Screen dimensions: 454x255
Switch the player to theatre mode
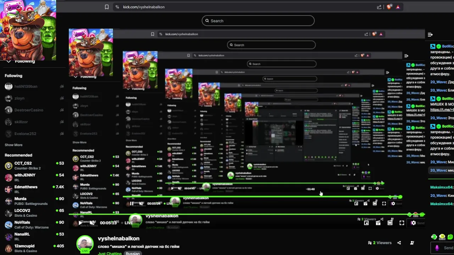390,223
